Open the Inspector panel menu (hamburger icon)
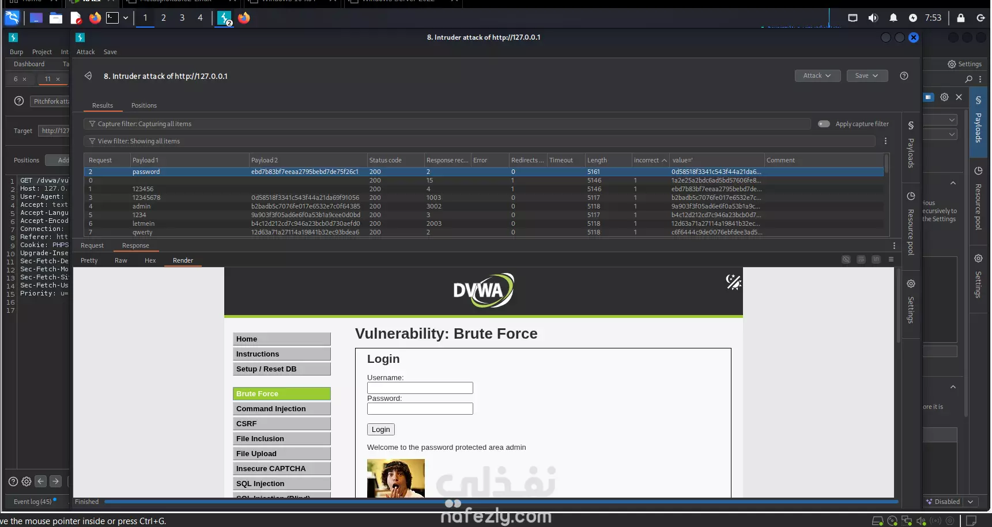992x527 pixels. click(x=891, y=260)
